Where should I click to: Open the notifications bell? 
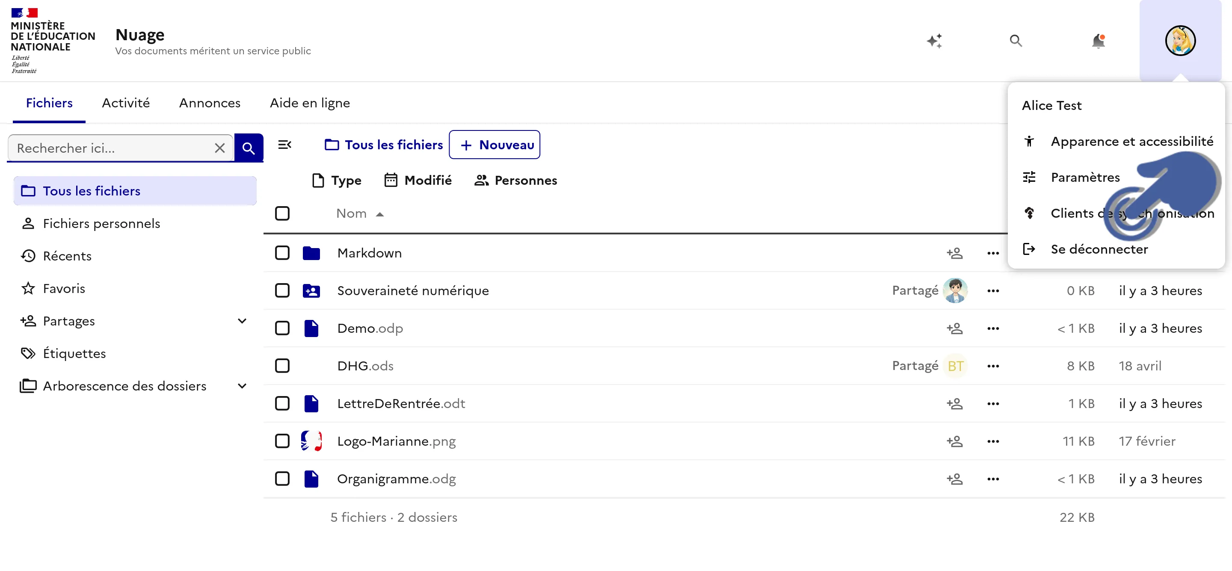point(1098,41)
